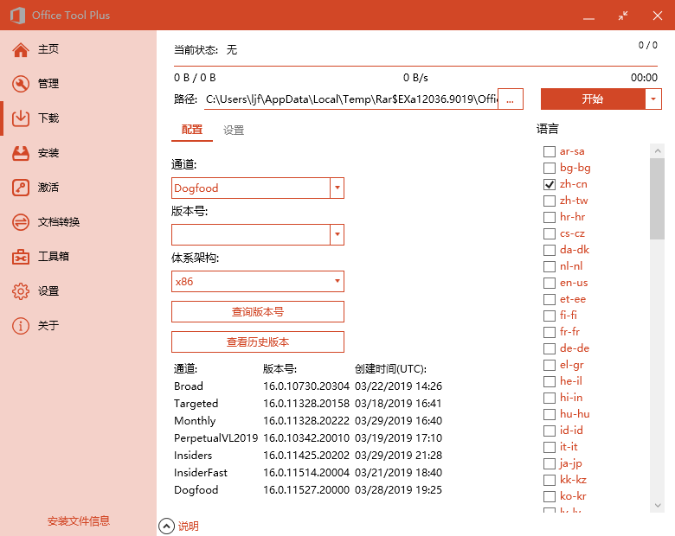Check the ja-jp language checkbox
The image size is (675, 536).
(550, 463)
